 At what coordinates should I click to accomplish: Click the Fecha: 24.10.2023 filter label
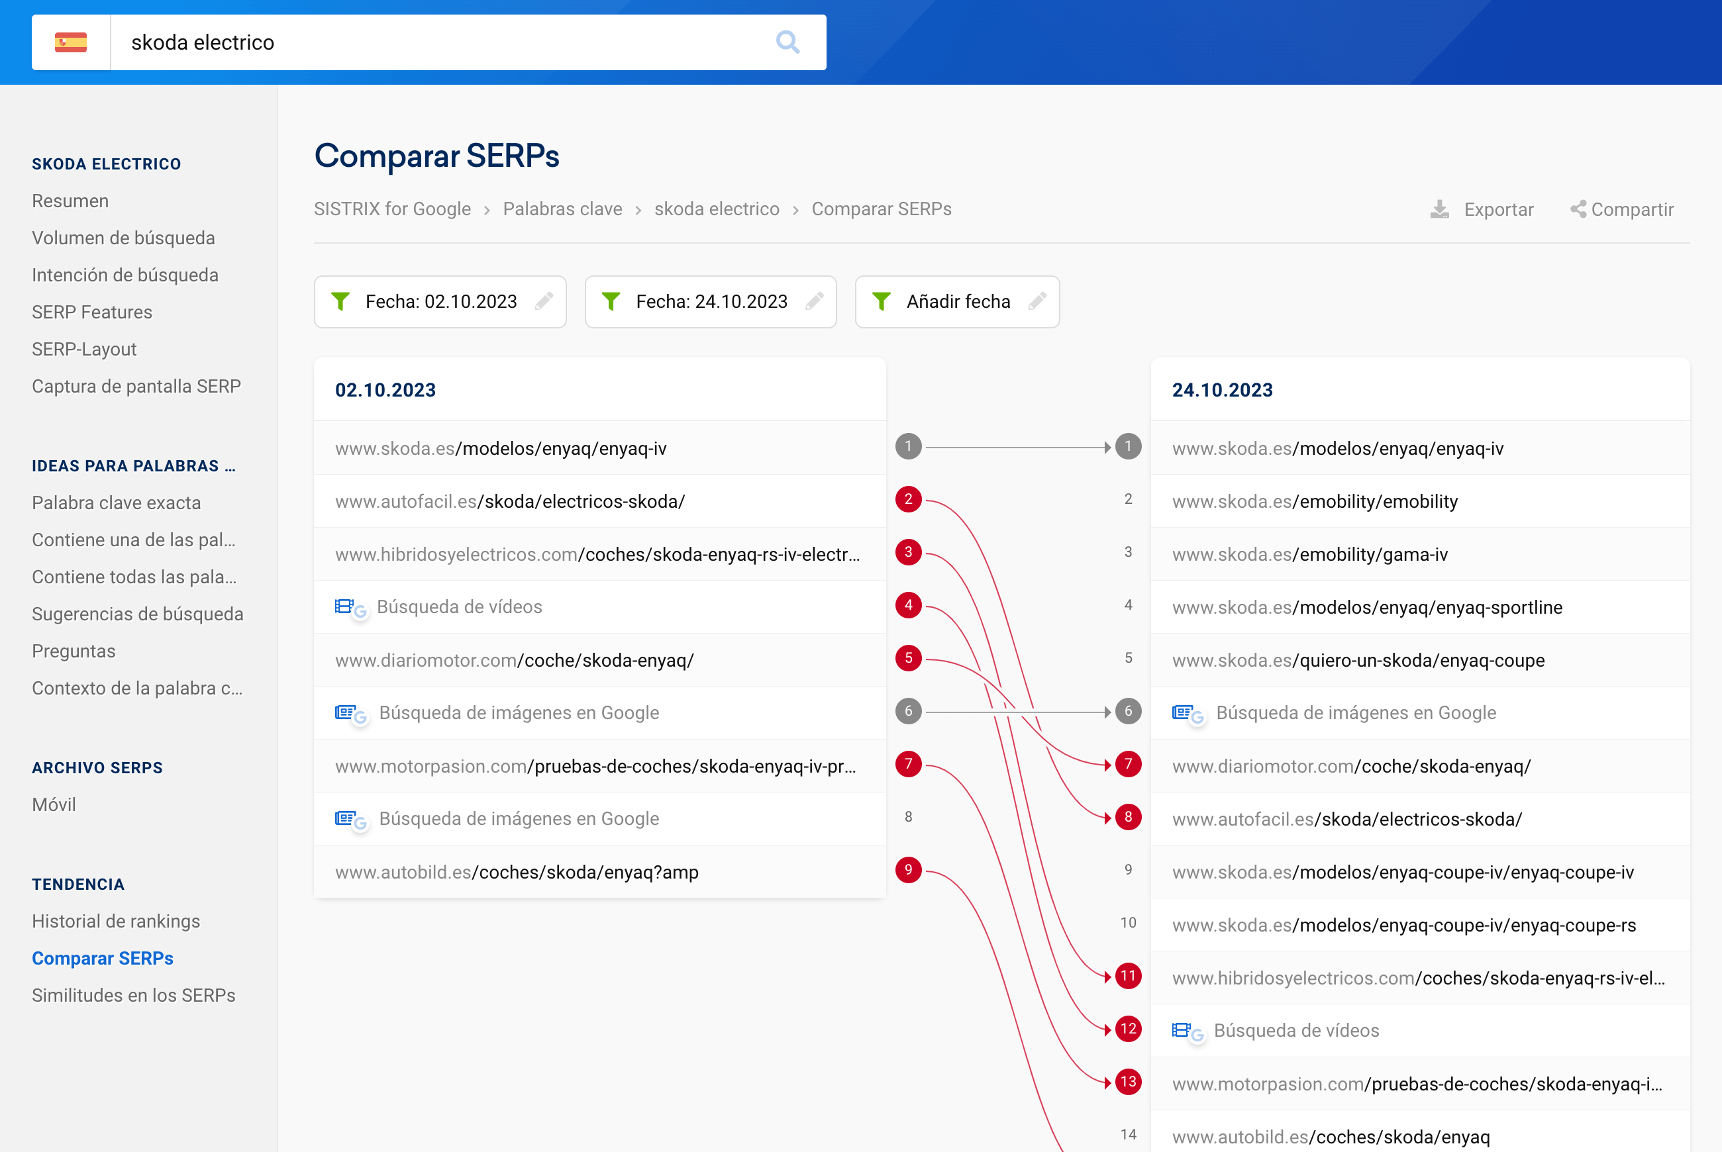[x=711, y=301]
